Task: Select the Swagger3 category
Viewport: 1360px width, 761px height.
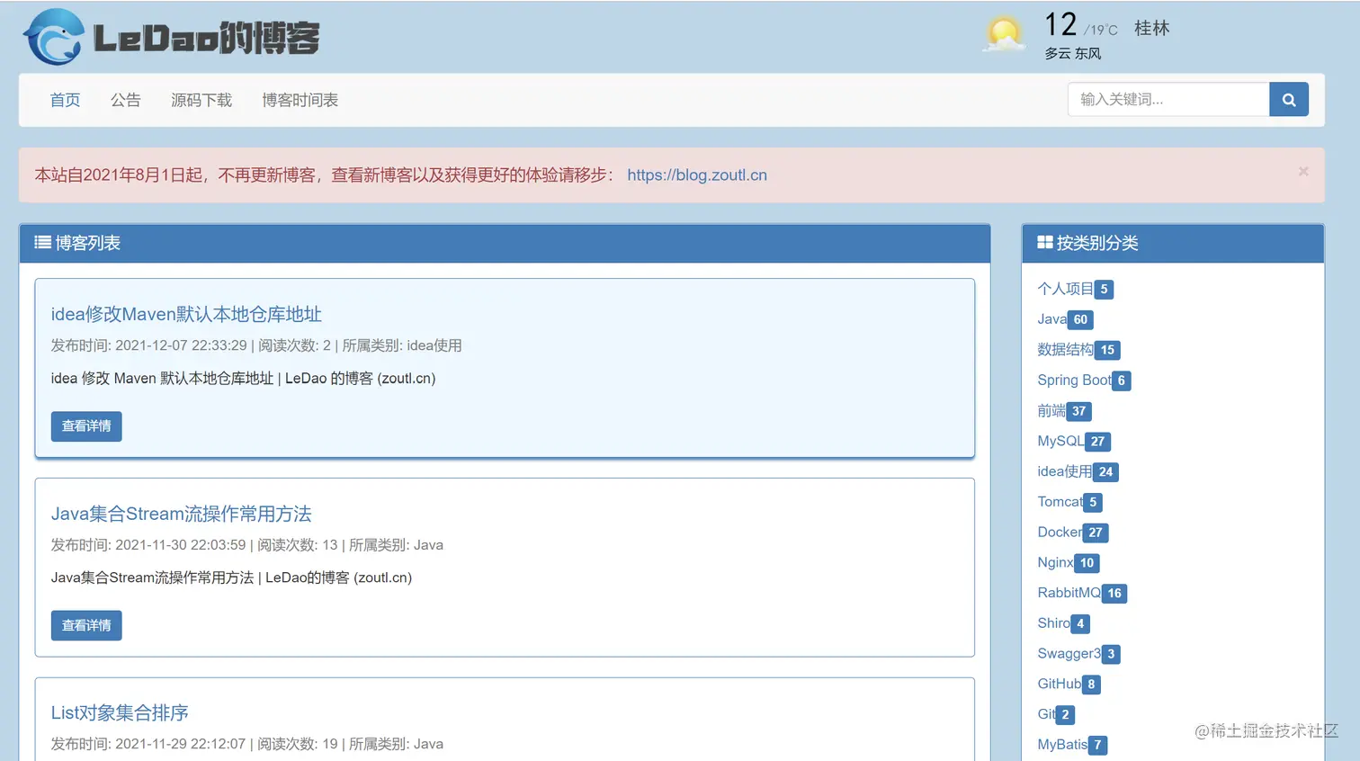Action: coord(1069,654)
